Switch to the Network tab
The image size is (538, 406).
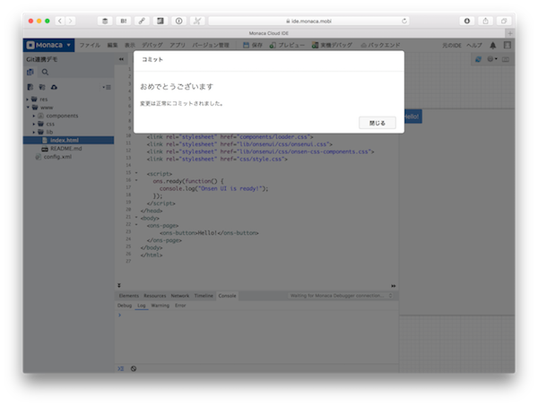click(180, 296)
